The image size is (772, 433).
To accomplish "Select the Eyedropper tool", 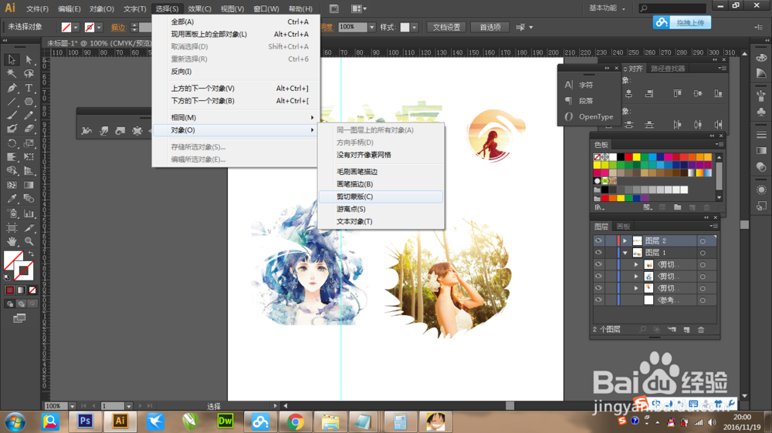I will tap(12, 199).
